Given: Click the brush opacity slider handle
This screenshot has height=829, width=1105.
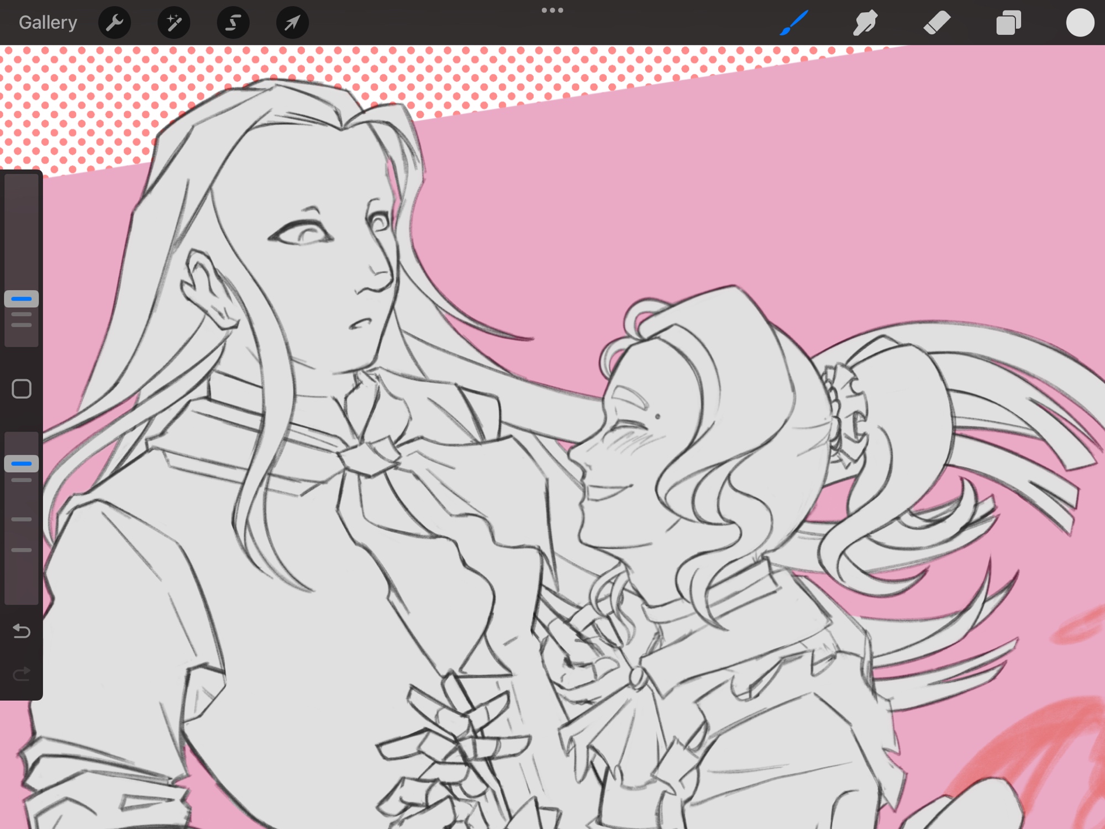Looking at the screenshot, I should point(22,463).
